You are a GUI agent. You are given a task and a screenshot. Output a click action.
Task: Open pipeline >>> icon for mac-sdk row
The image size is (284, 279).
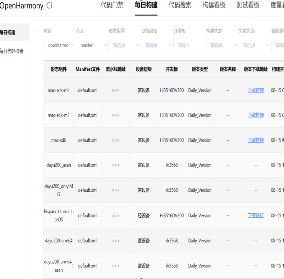[x=116, y=140]
